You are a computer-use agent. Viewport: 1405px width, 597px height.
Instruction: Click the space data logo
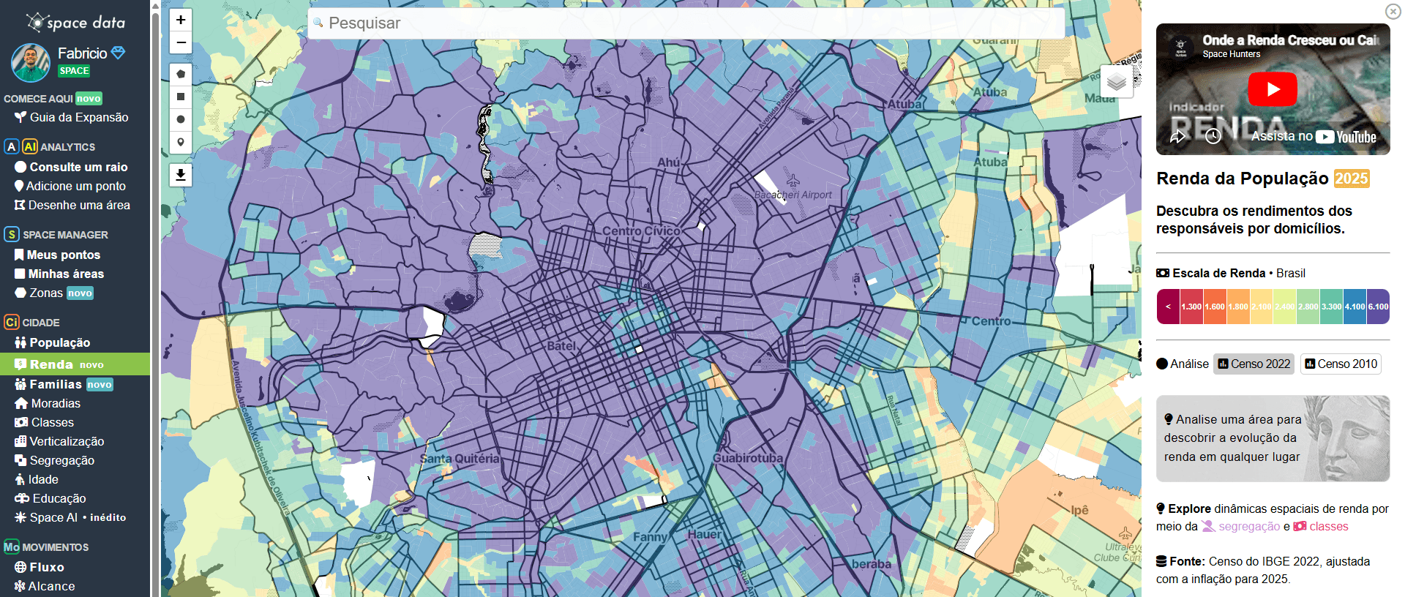coord(76,23)
